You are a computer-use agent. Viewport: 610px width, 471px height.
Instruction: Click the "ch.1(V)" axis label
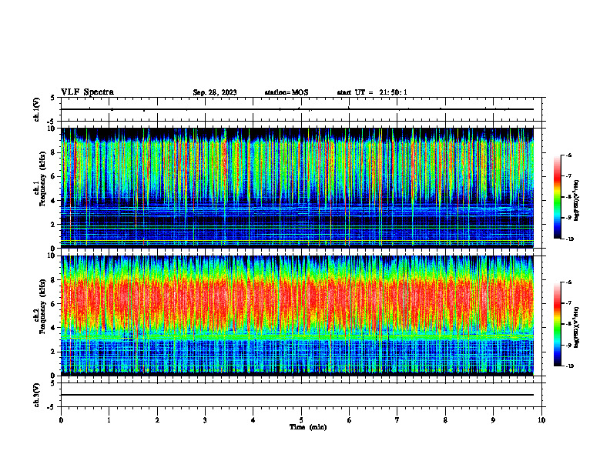(x=37, y=109)
